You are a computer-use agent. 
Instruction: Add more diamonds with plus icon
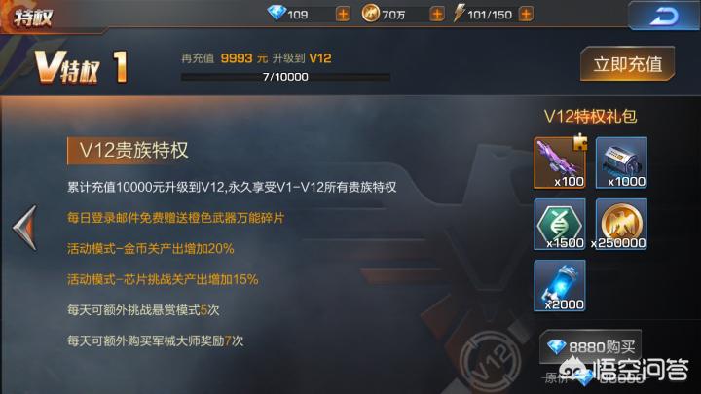pos(343,15)
